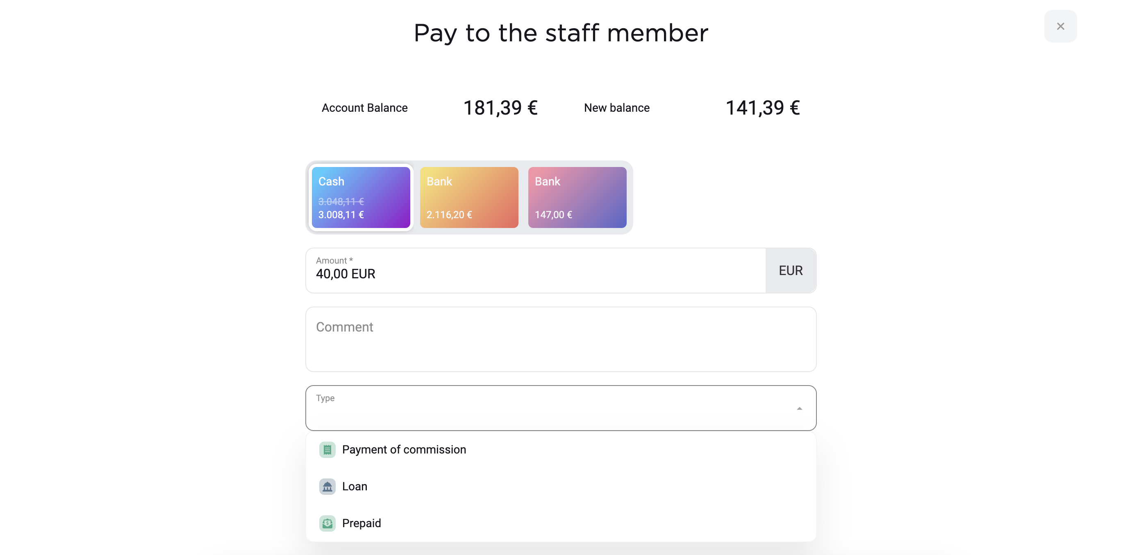Click the New balance label

pyautogui.click(x=616, y=108)
